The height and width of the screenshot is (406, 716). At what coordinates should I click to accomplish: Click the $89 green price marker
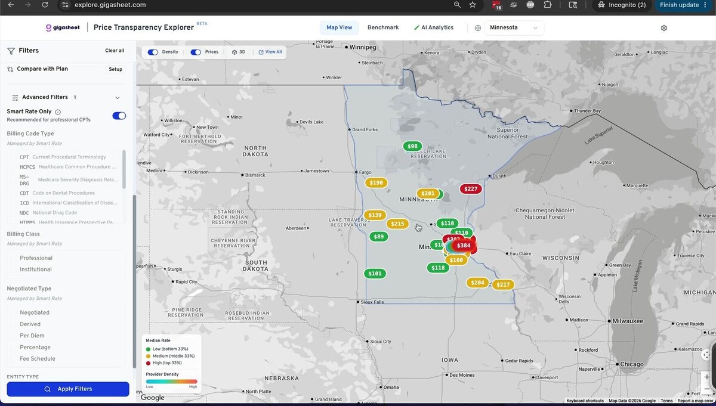point(378,237)
